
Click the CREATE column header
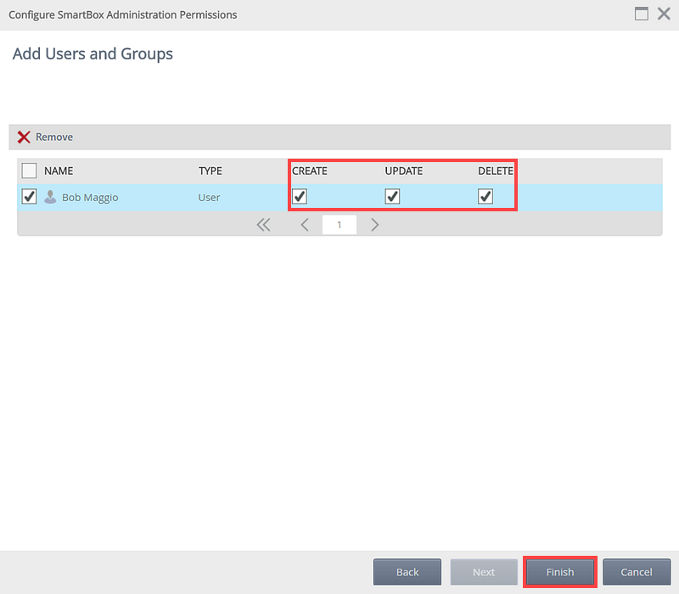309,171
